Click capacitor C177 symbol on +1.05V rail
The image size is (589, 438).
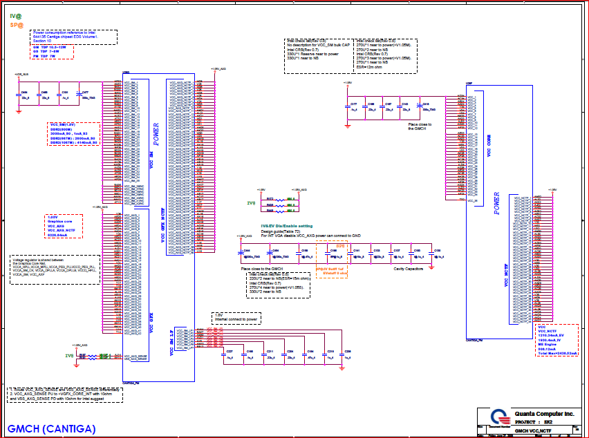(348, 107)
